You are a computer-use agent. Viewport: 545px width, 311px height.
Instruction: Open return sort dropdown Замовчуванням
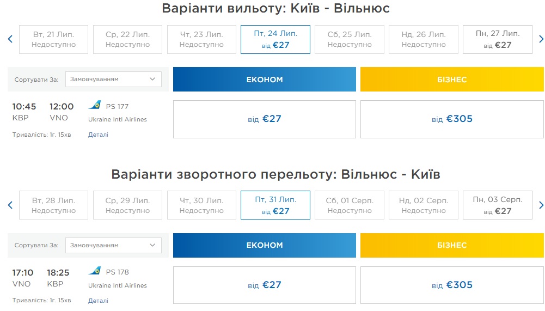click(x=113, y=245)
